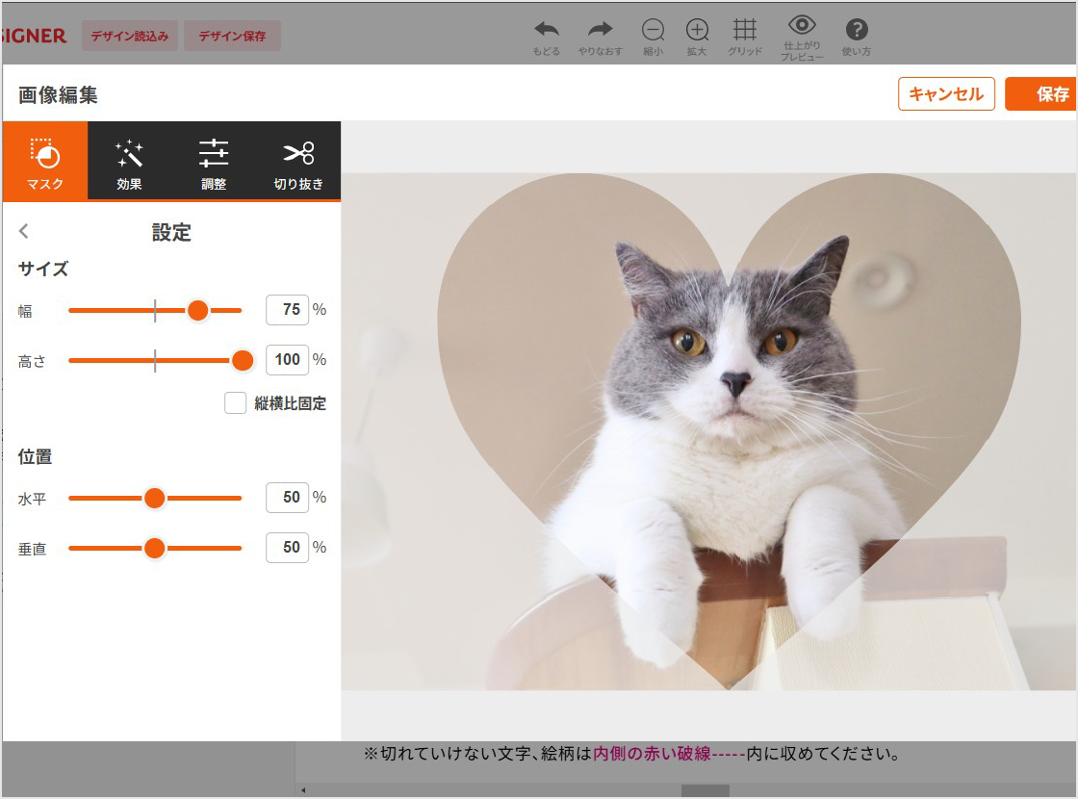Enable the 縦横比固定 aspect ratio lock
This screenshot has width=1078, height=799.
(235, 403)
